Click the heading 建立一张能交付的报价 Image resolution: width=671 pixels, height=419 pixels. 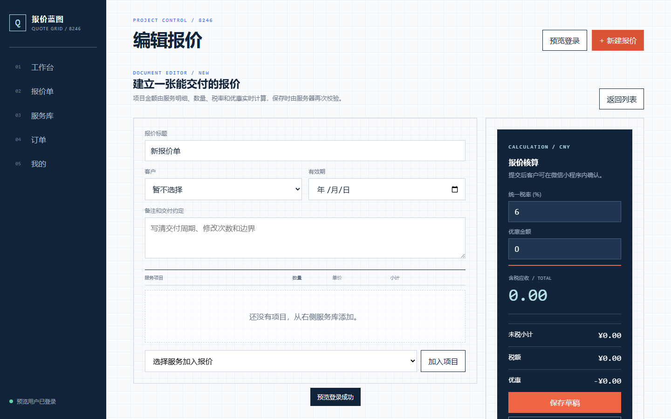(186, 84)
